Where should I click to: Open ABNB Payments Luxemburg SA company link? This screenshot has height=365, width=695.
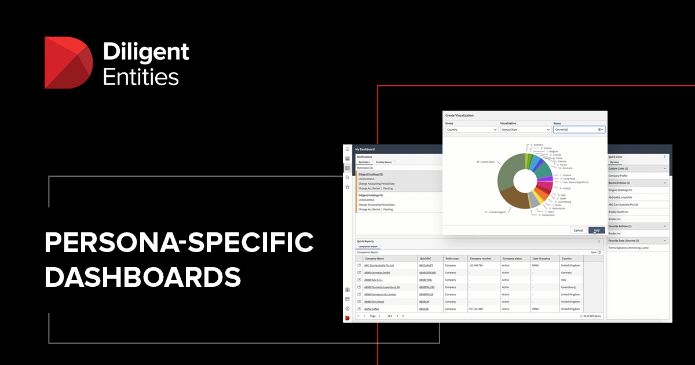coord(382,287)
